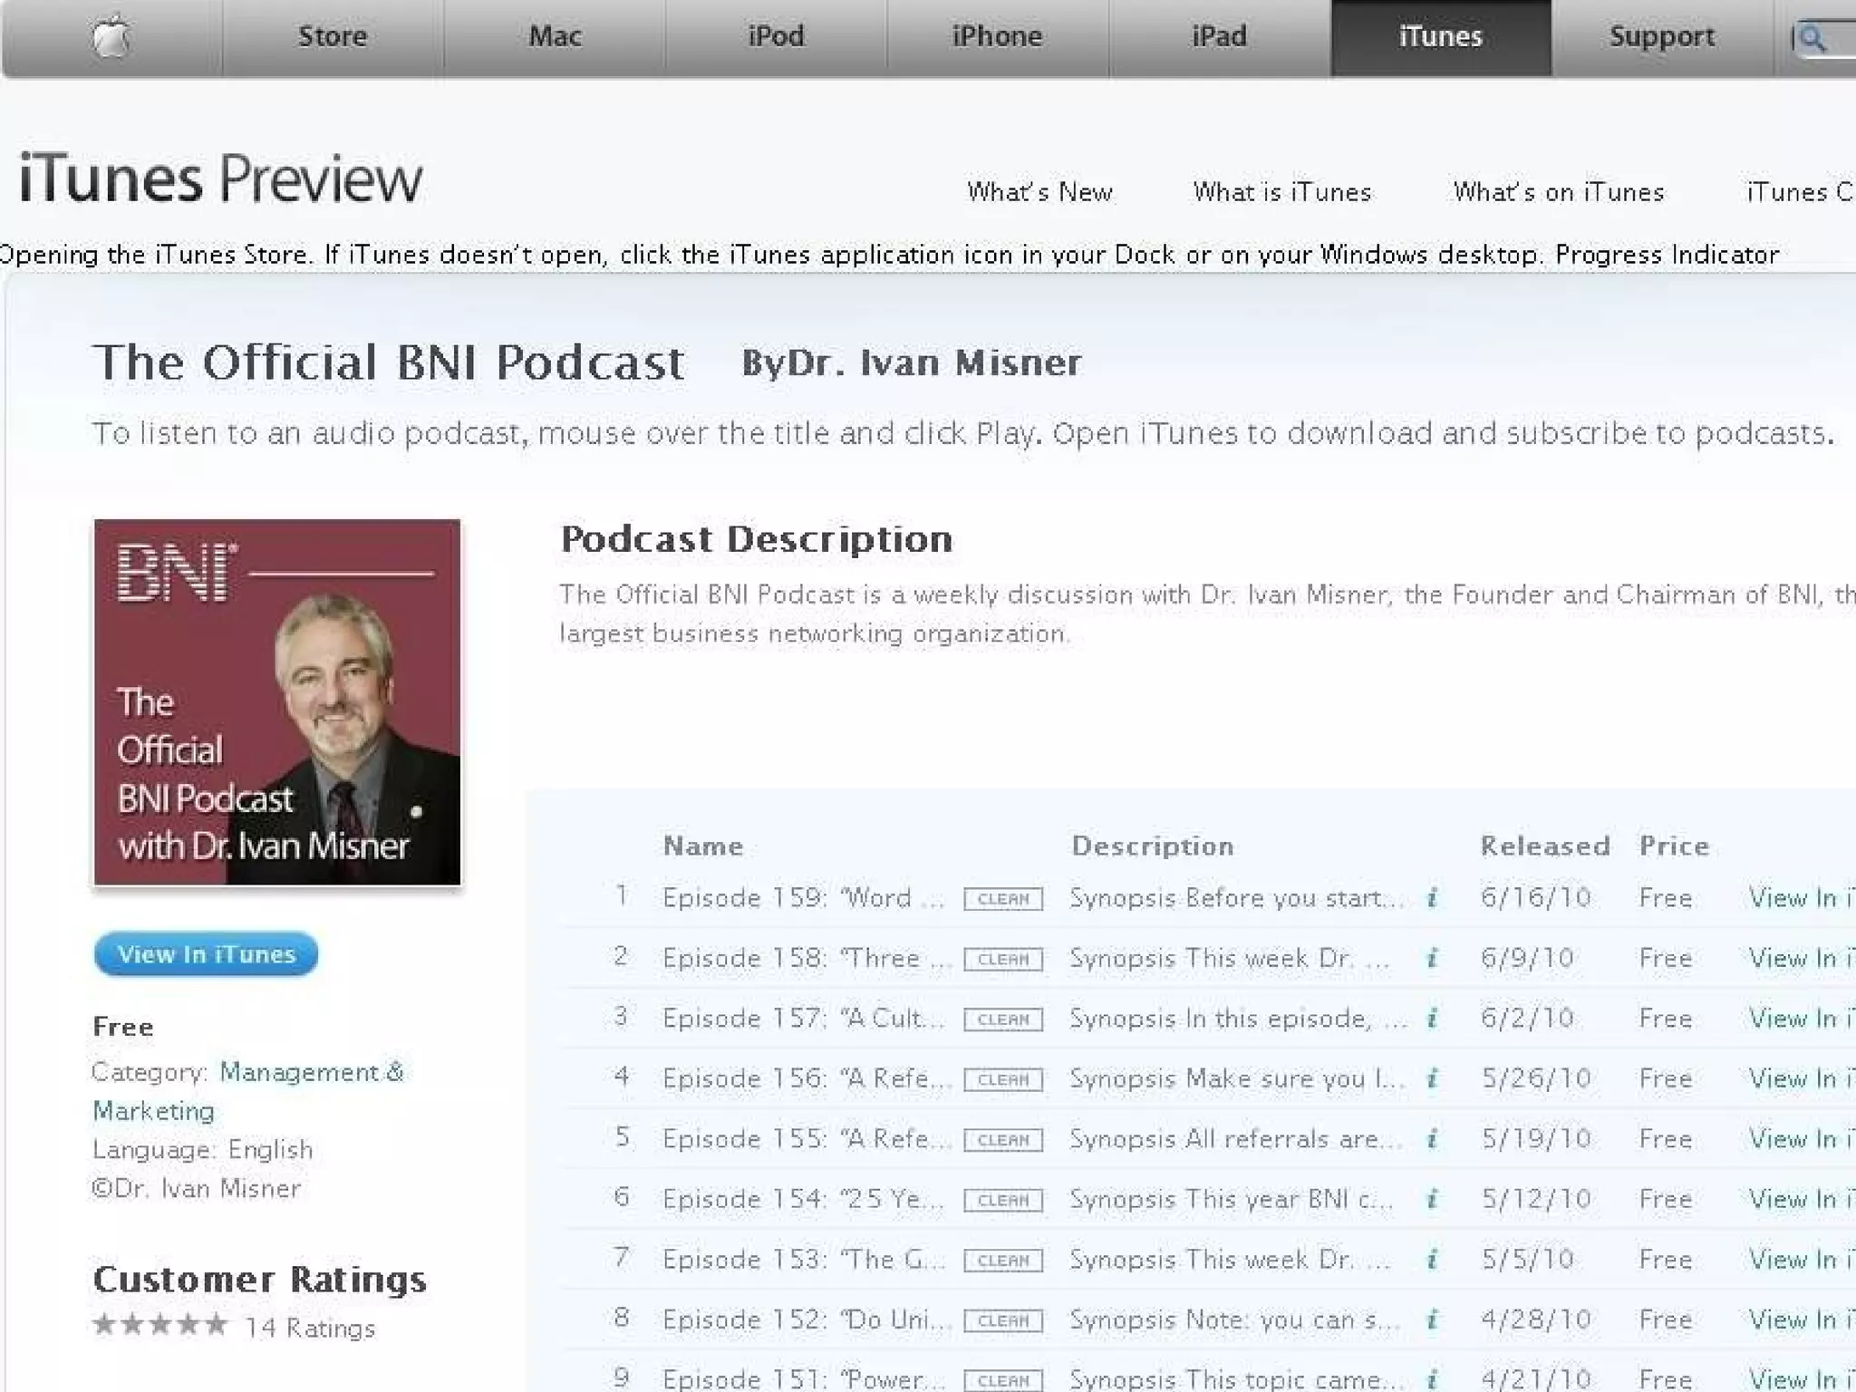1856x1392 pixels.
Task: Open Management & Marketing category link
Action: point(247,1091)
